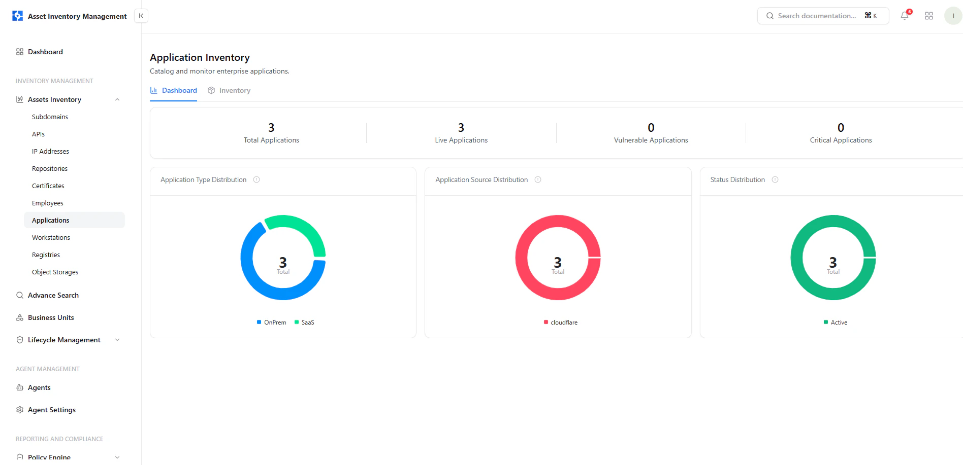
Task: Toggle the SaaS legend item
Action: click(304, 323)
